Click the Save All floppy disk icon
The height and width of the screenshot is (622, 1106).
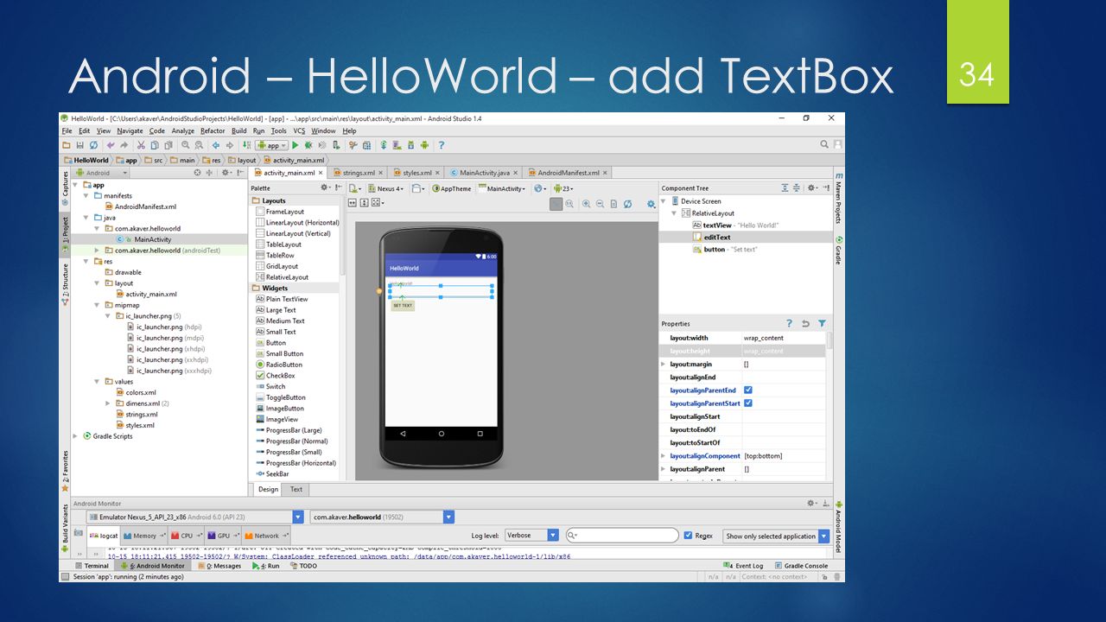coord(79,145)
